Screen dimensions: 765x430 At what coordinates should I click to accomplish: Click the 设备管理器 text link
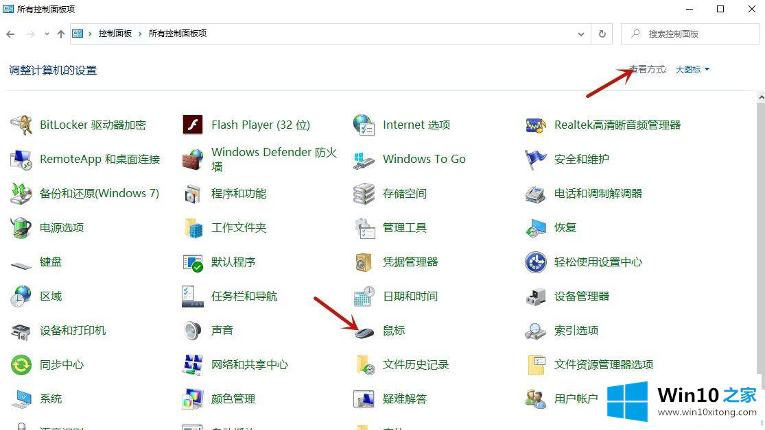pos(582,296)
